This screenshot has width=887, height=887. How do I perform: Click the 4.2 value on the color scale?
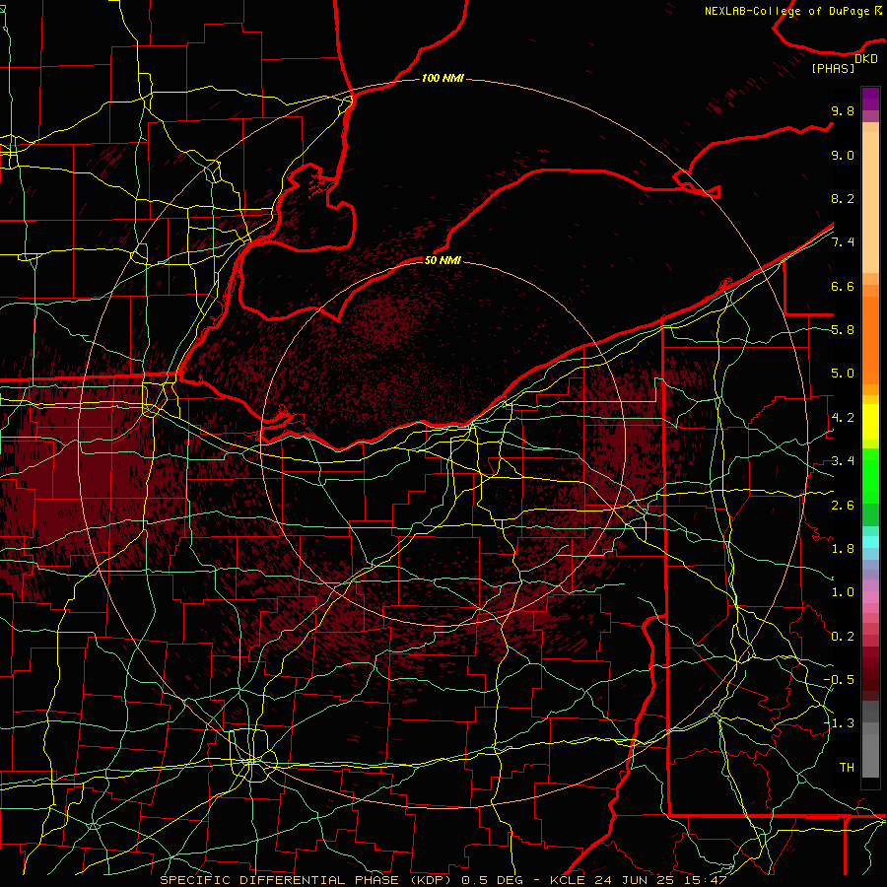point(843,418)
